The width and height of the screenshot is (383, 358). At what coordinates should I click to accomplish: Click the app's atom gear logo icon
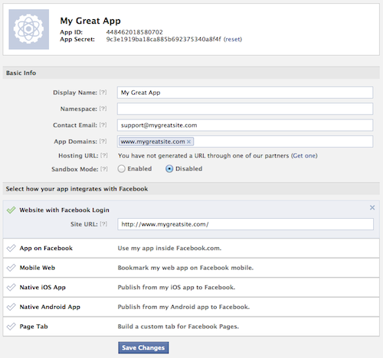29,29
